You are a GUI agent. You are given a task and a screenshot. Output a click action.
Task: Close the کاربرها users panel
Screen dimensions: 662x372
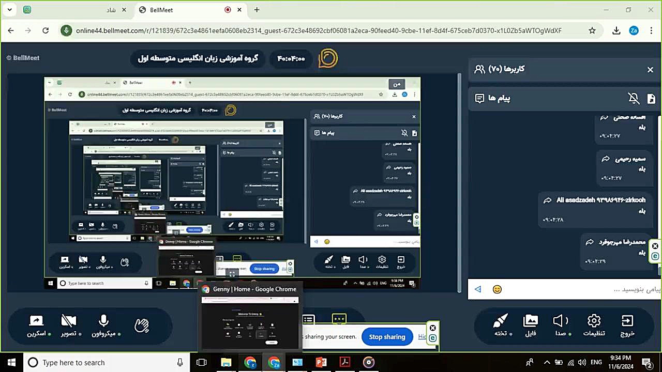click(x=650, y=70)
